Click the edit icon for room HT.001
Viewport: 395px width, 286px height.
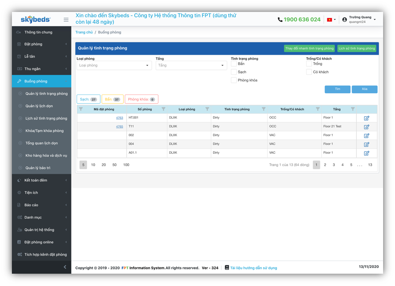[x=366, y=118]
